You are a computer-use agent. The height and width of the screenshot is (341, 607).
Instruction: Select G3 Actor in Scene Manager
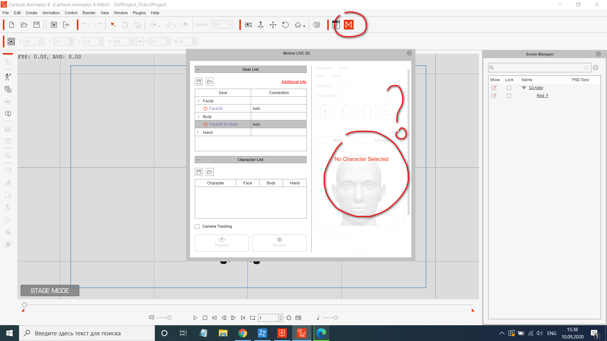[x=536, y=88]
